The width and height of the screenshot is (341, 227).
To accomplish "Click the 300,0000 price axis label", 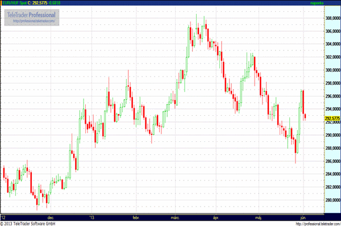I will (x=332, y=70).
